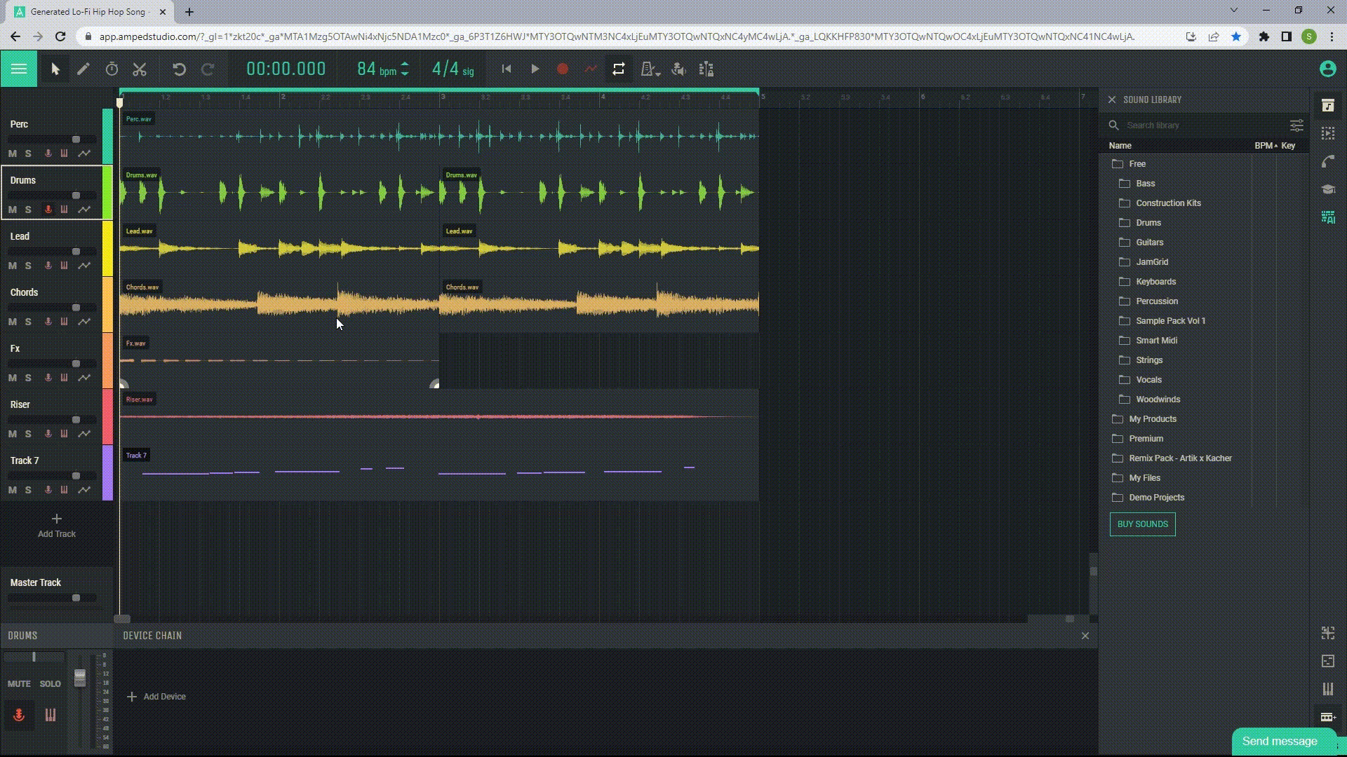Click the return-to-start transport icon

(506, 69)
